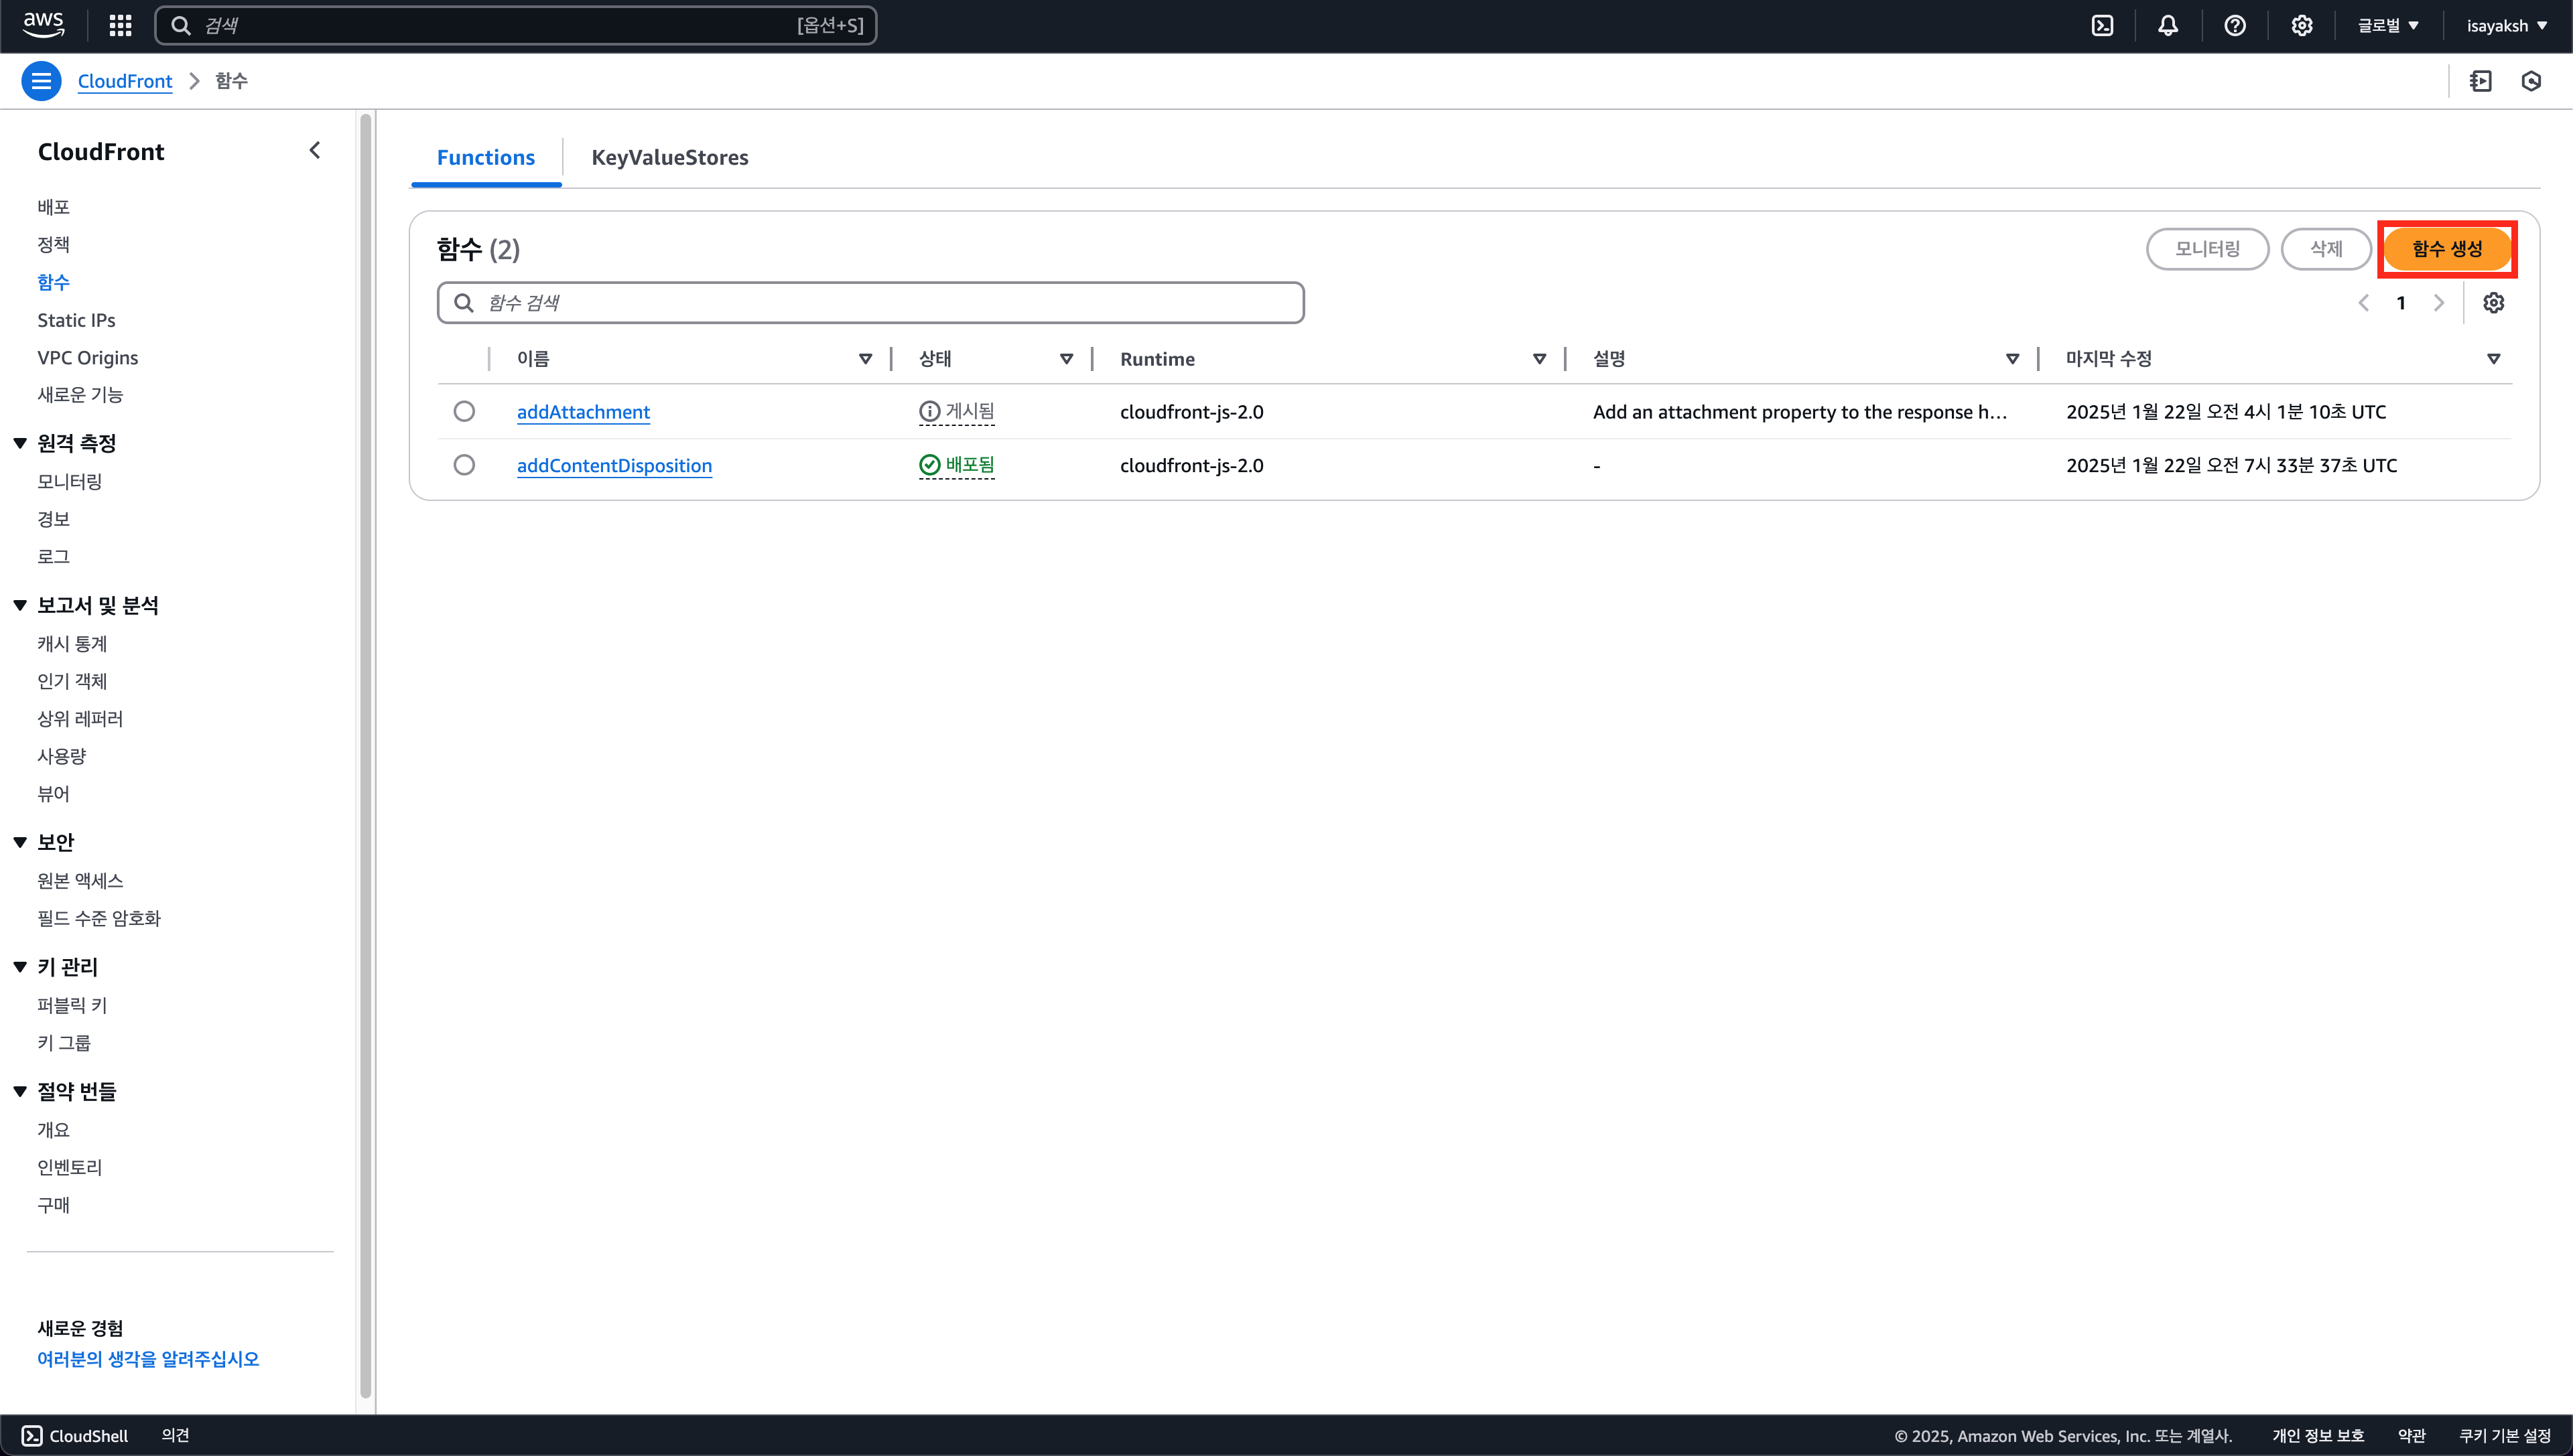The height and width of the screenshot is (1456, 2573).
Task: Open the help question-mark icon
Action: coord(2235,26)
